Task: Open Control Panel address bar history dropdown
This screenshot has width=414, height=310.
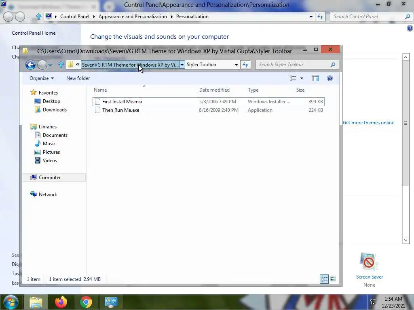Action: [x=311, y=17]
